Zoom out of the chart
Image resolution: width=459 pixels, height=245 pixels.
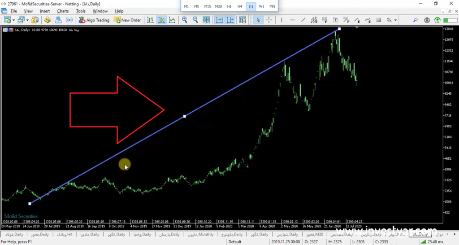195,20
